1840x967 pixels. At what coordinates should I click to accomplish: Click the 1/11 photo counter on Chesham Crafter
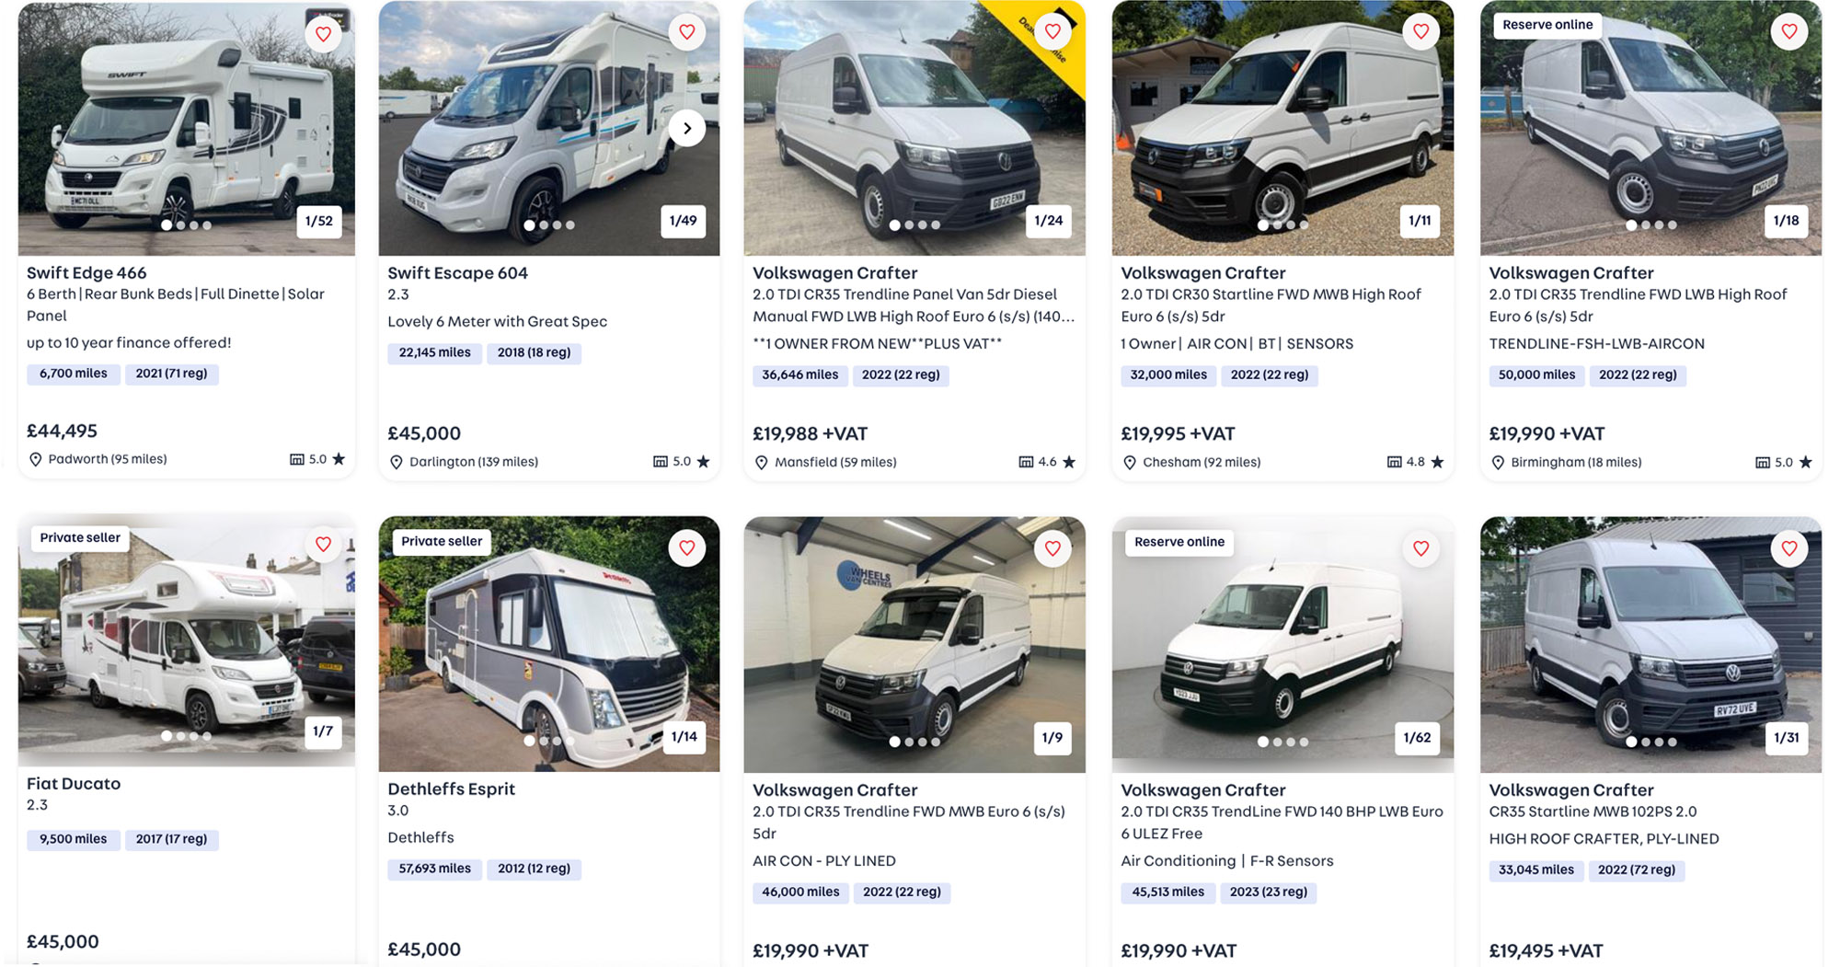coord(1420,221)
